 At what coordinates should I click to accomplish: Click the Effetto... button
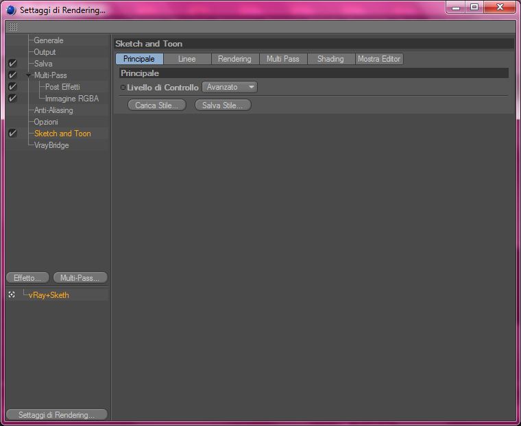pos(27,278)
